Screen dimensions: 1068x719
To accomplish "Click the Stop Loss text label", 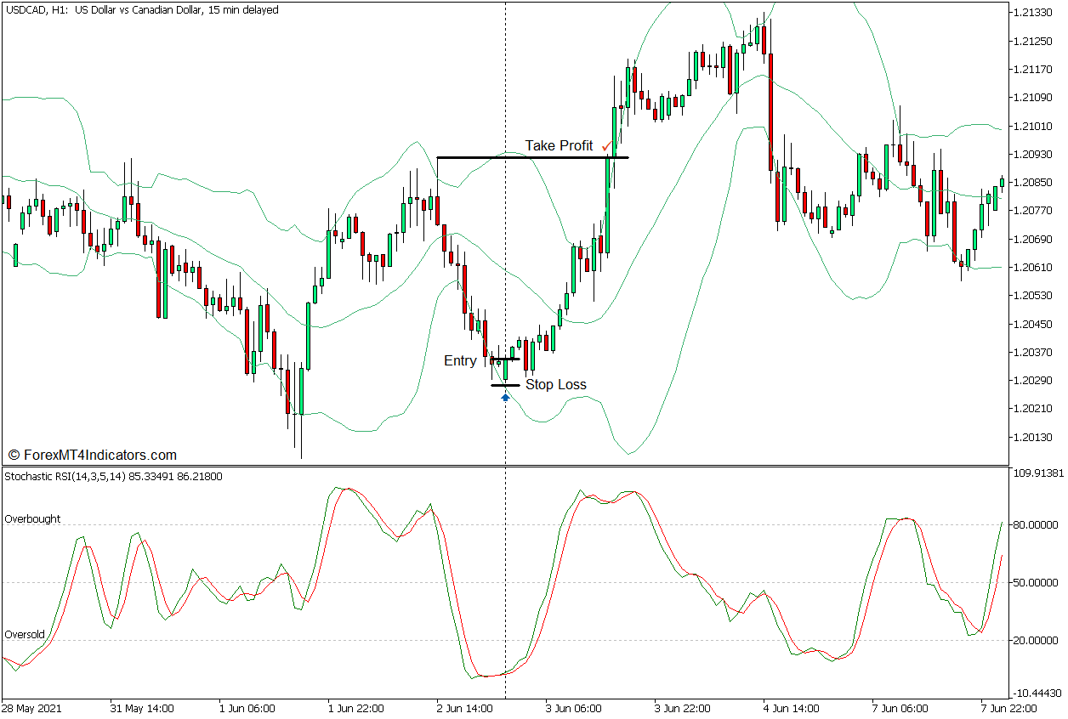I will 558,384.
